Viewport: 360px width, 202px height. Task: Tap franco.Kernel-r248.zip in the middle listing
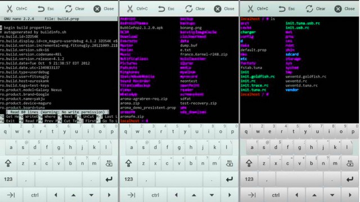point(204,54)
